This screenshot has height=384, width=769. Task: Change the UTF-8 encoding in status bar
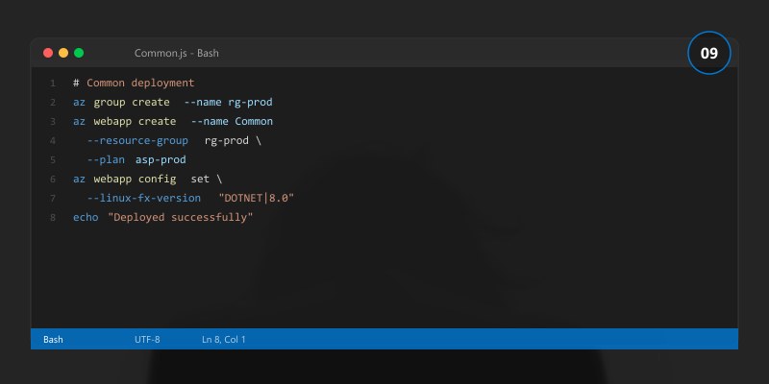click(147, 339)
